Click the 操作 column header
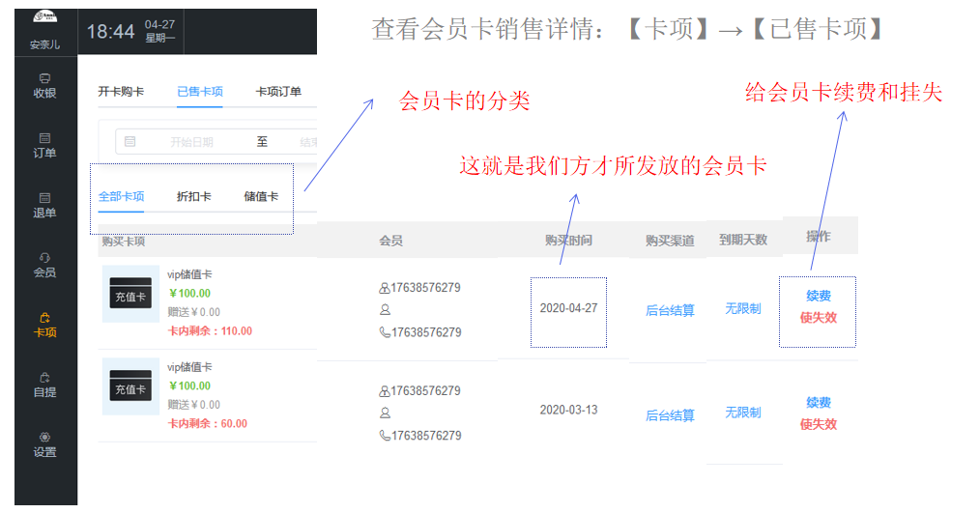 point(819,236)
